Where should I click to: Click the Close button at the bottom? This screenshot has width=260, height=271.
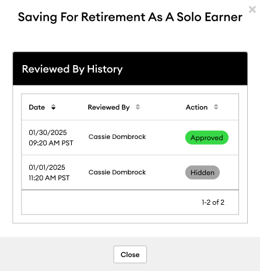point(130,254)
